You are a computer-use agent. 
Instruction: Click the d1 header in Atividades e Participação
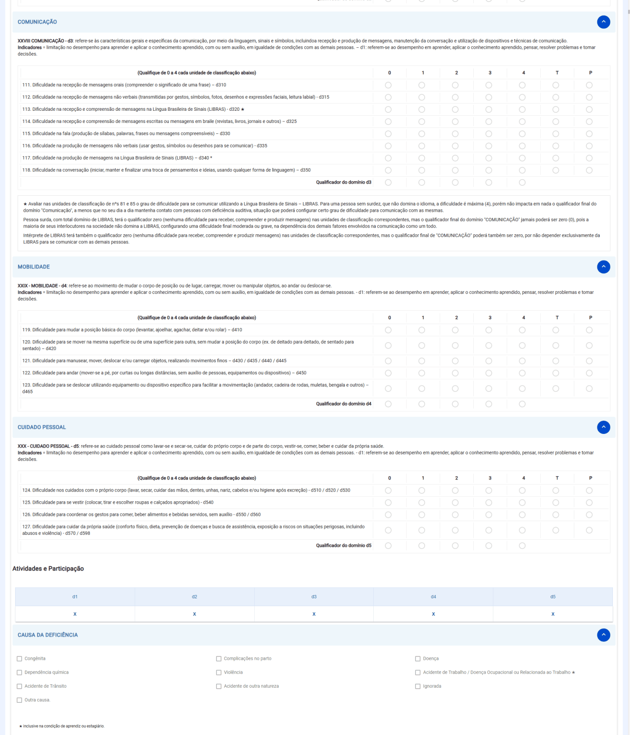click(75, 597)
